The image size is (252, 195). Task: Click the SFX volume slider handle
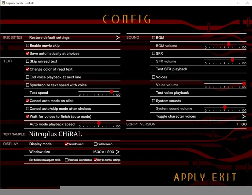(x=232, y=60)
